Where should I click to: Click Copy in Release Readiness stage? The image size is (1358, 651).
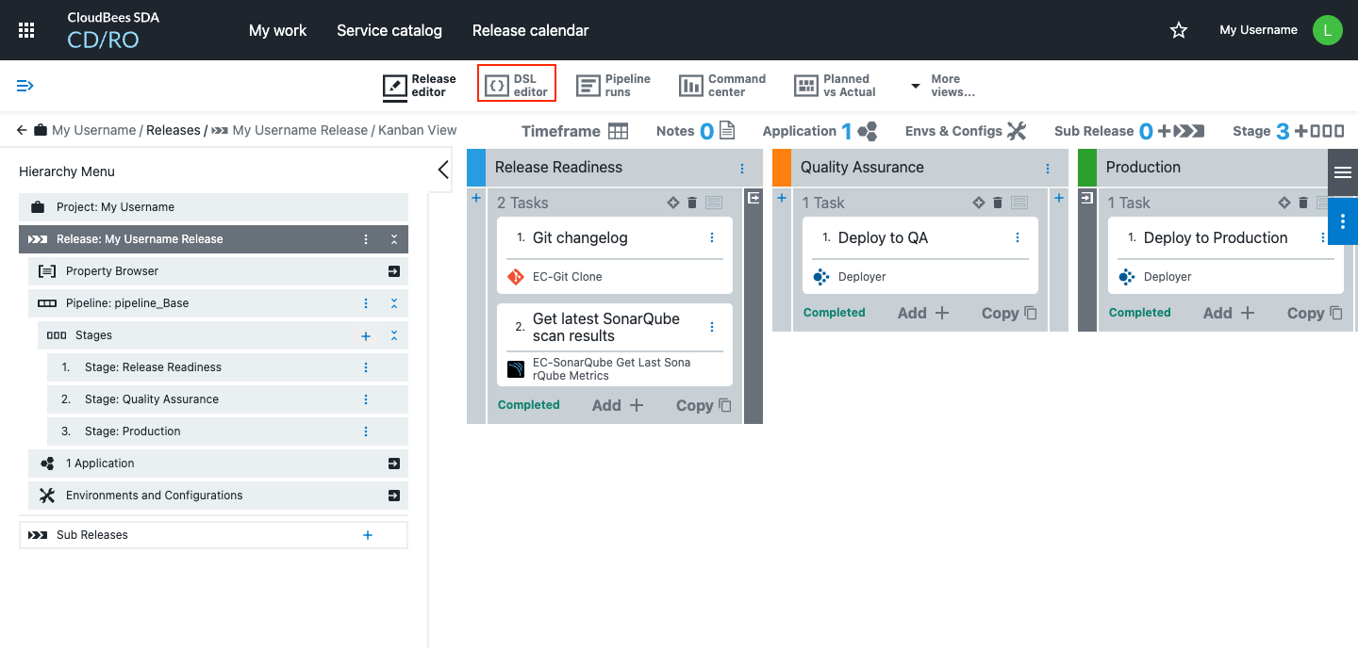tap(704, 405)
